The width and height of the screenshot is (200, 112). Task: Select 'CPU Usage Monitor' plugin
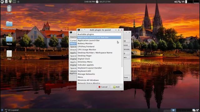click(x=99, y=50)
